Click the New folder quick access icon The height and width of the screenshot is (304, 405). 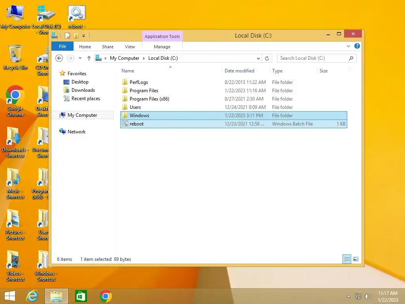coord(76,35)
